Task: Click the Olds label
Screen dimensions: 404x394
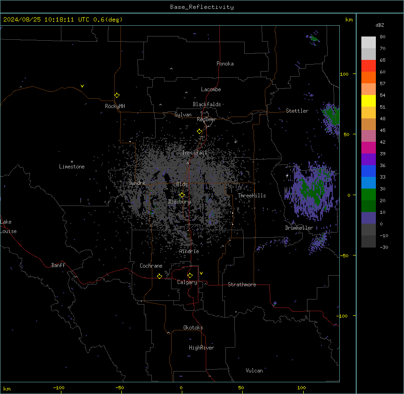Action: [182, 184]
